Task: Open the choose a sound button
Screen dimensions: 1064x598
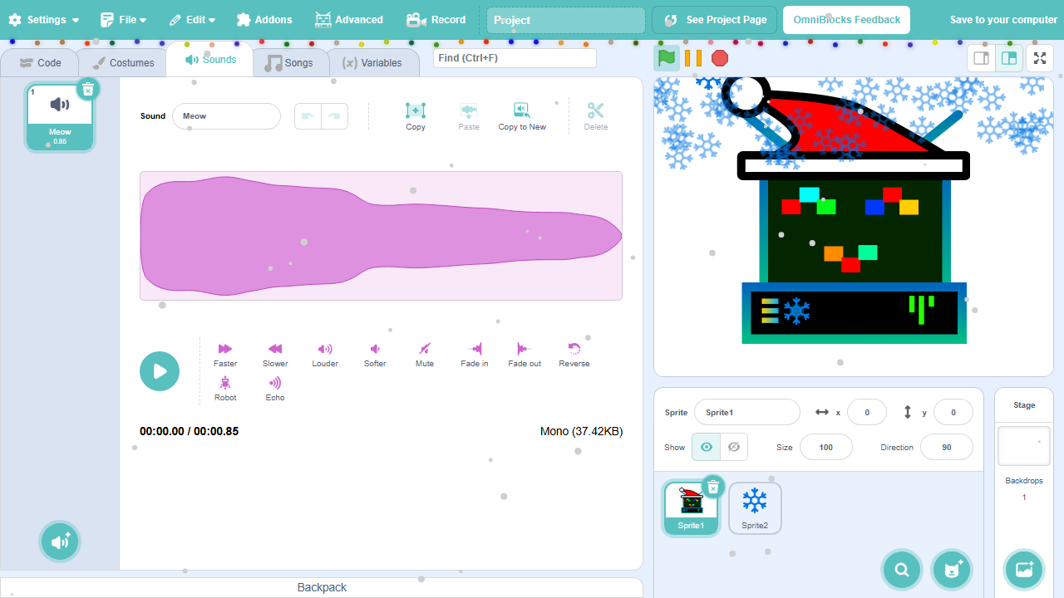Action: [60, 542]
